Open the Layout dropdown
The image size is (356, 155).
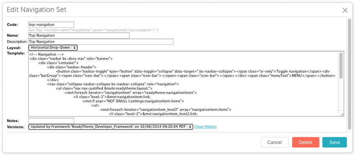coord(53,48)
